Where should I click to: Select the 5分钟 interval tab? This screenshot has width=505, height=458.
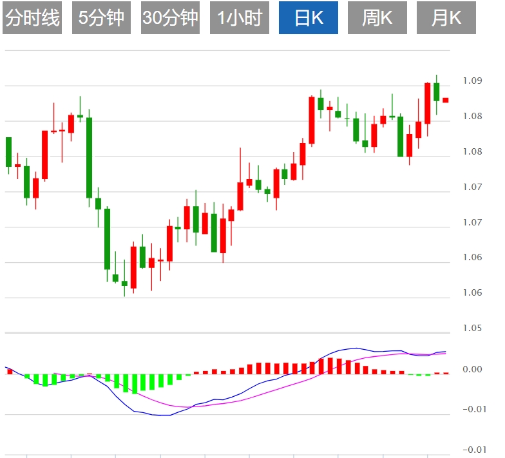coord(102,17)
